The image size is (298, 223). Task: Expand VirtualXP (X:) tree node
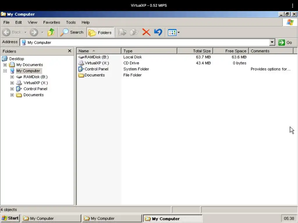click(12, 83)
